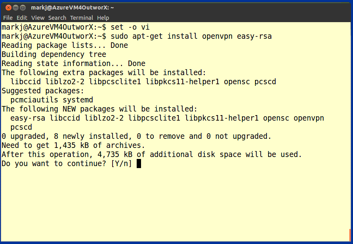The width and height of the screenshot is (353, 244).
Task: Click the '0 upgraded, 8 newly installed' line
Action: (136, 136)
